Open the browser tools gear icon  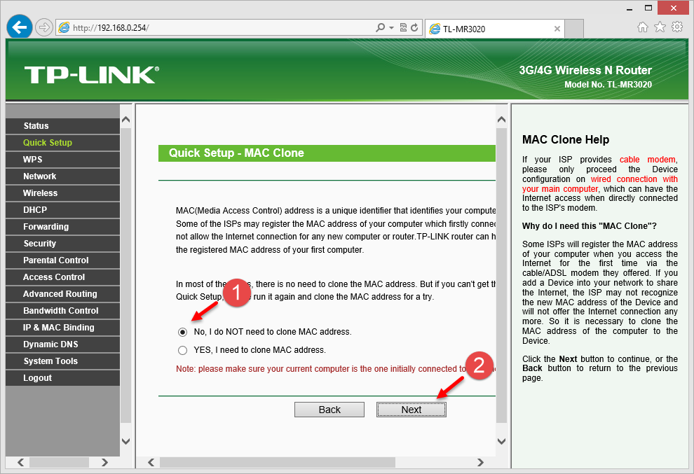677,27
